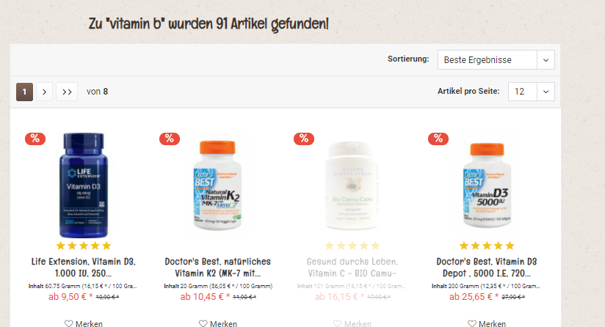Click the chevron arrow of the sorting box
Image resolution: width=605 pixels, height=327 pixels.
pos(546,60)
